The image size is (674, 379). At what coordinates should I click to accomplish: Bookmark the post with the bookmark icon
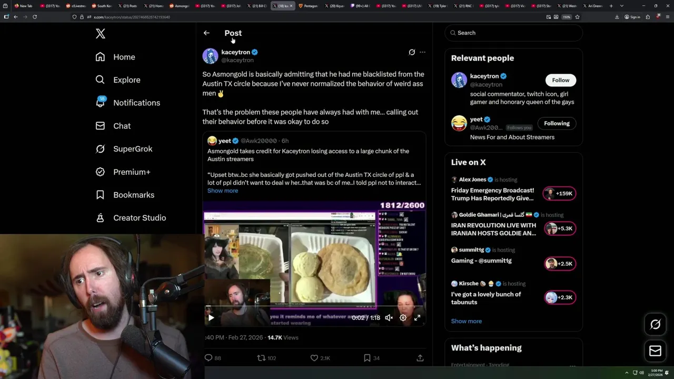pos(367,358)
